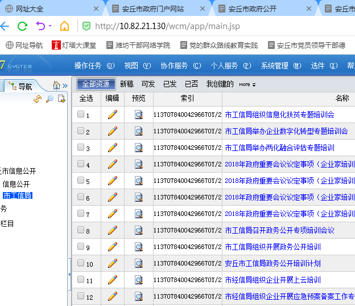Edit row 5 with the pencil icon
This screenshot has height=306, width=355.
[113, 181]
